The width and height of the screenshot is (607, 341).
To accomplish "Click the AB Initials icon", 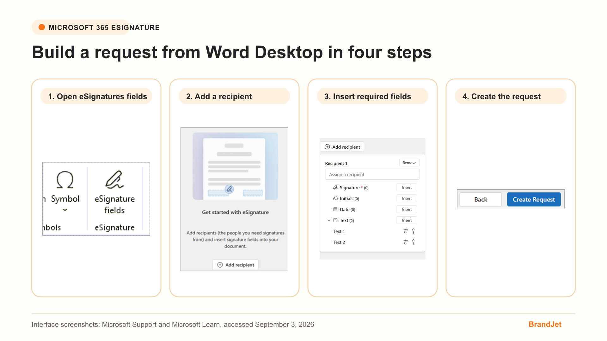I will [335, 198].
